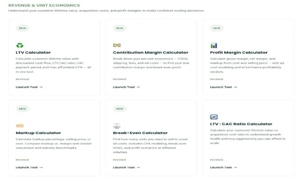Launch the LTV : CAC Ratio Calculator tool
The image size is (303, 181).
tap(223, 167)
